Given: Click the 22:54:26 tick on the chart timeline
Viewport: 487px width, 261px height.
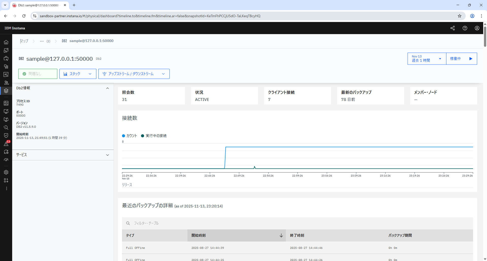Looking at the screenshot, I should tap(268, 176).
